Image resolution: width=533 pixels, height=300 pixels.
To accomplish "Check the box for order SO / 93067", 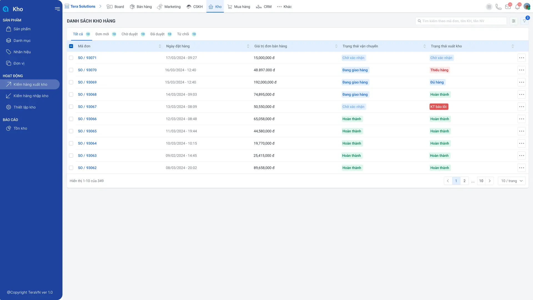I will point(71,107).
